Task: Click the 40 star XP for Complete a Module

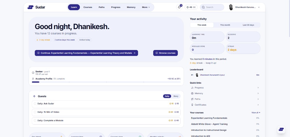Action: (177, 121)
